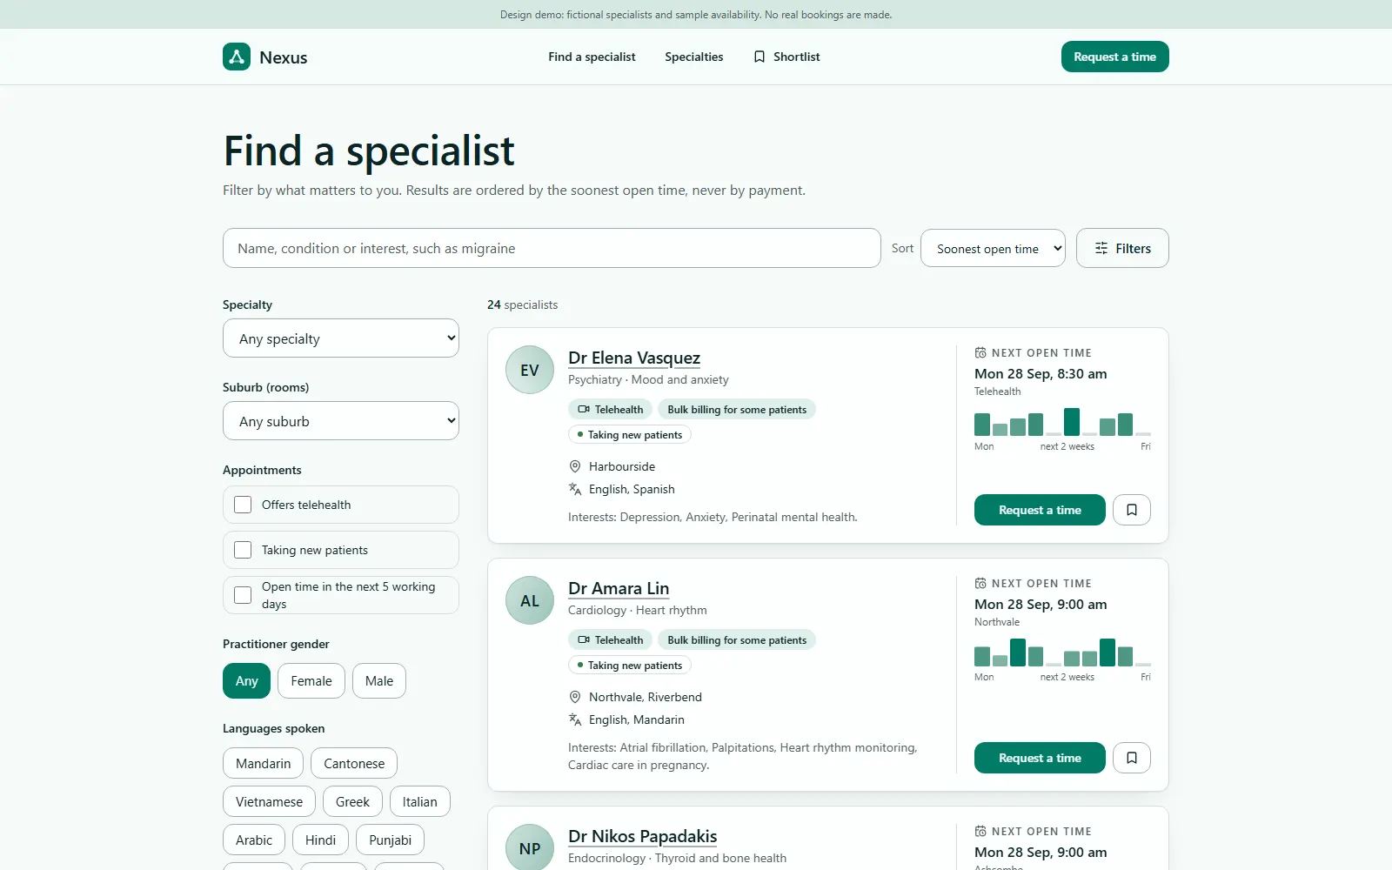This screenshot has height=870, width=1392.
Task: Focus the name, condition or interest search field
Action: point(552,248)
